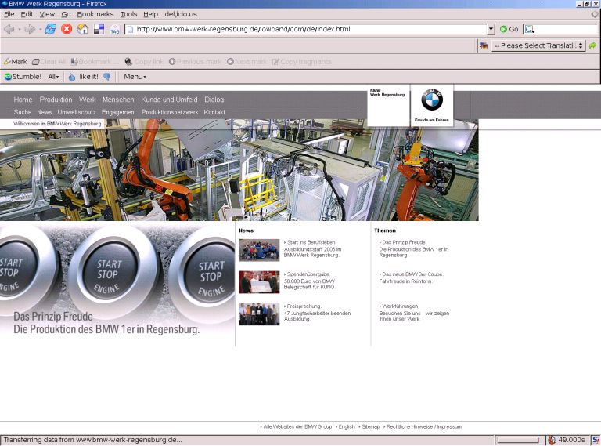Click the BMW roundel logo

[432, 100]
